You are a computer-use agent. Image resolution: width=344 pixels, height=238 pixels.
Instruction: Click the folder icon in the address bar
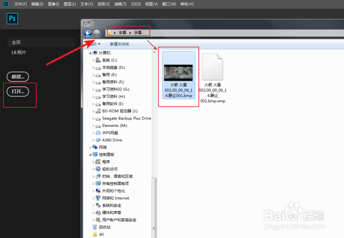pyautogui.click(x=109, y=33)
